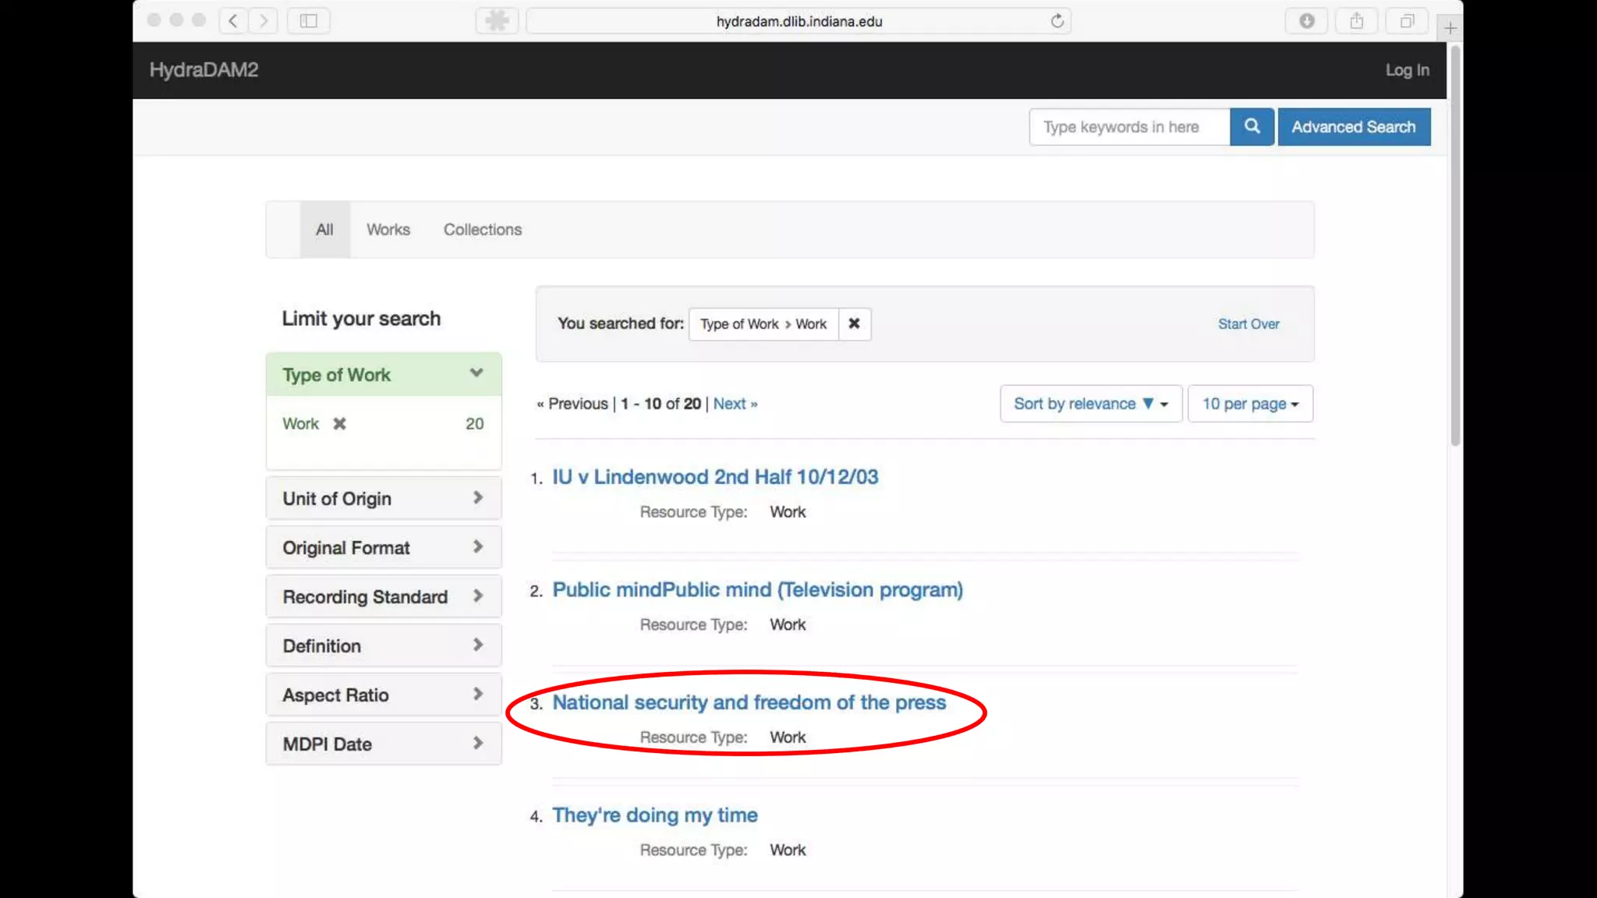
Task: Switch to the Collections tab
Action: [x=482, y=230]
